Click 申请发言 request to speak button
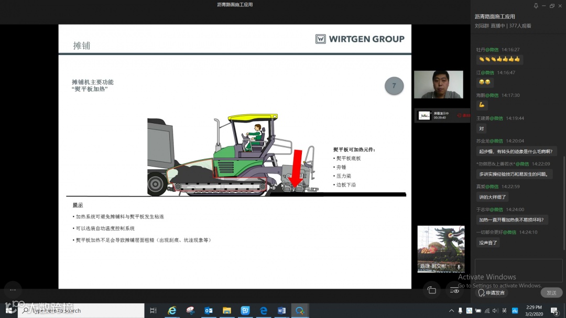566x318 pixels. pos(492,293)
